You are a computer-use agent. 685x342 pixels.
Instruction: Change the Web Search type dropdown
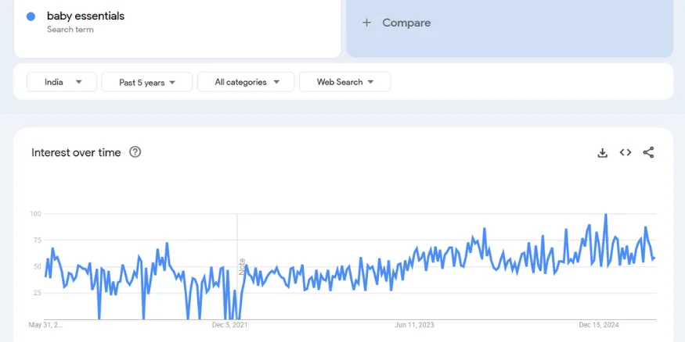click(344, 82)
